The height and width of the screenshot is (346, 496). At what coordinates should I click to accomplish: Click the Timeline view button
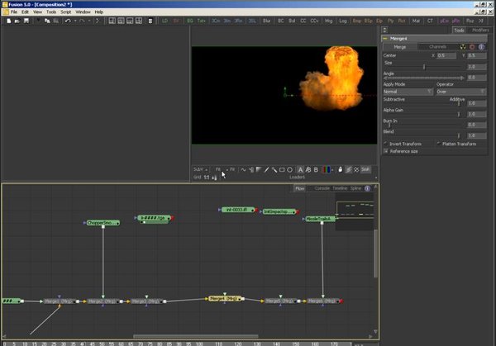point(340,188)
